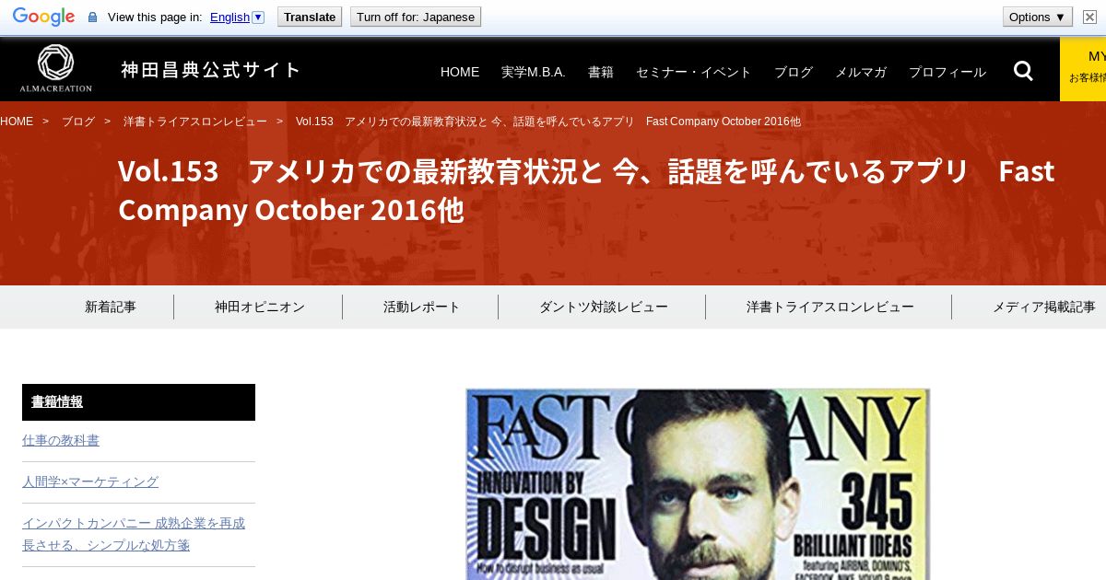Open the Options dropdown
This screenshot has height=580, width=1106.
pyautogui.click(x=1038, y=17)
